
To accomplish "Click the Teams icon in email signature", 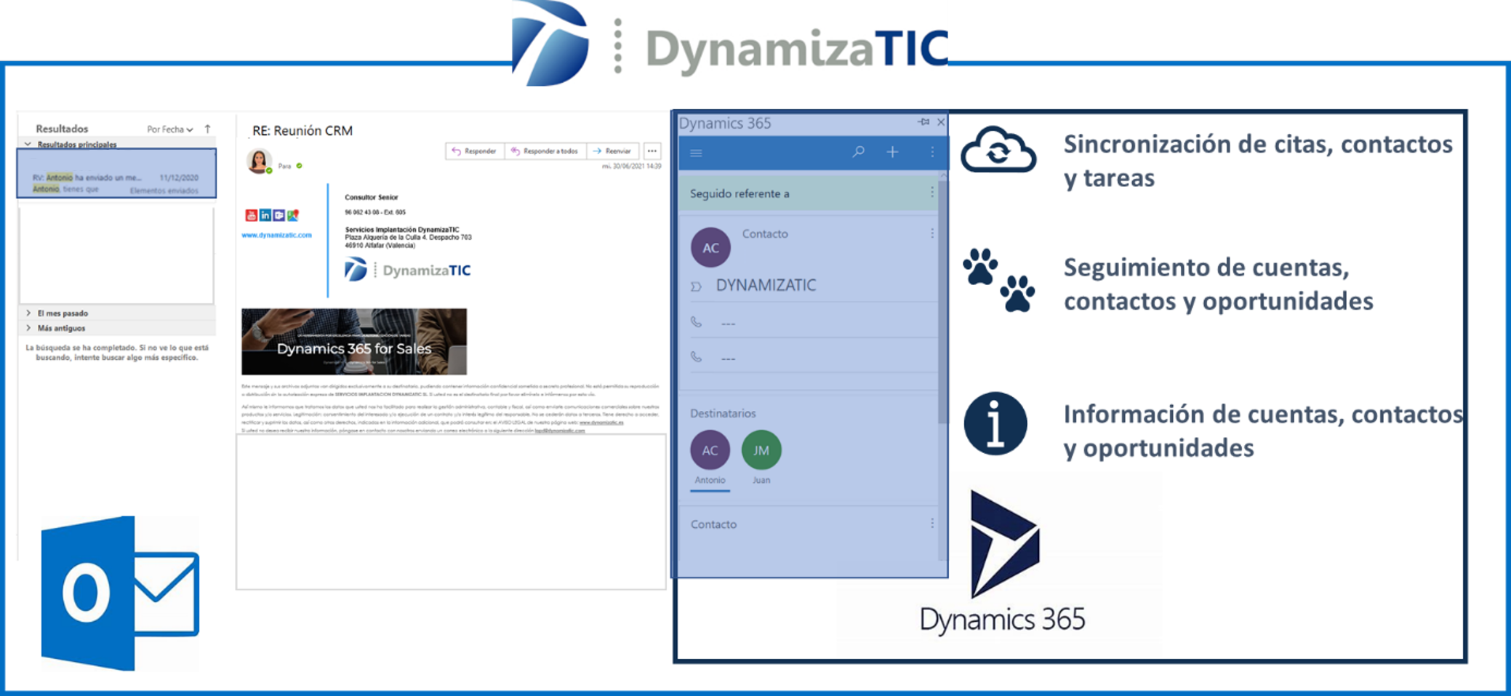I will click(279, 215).
